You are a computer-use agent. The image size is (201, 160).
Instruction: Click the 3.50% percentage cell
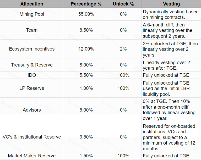click(x=86, y=137)
